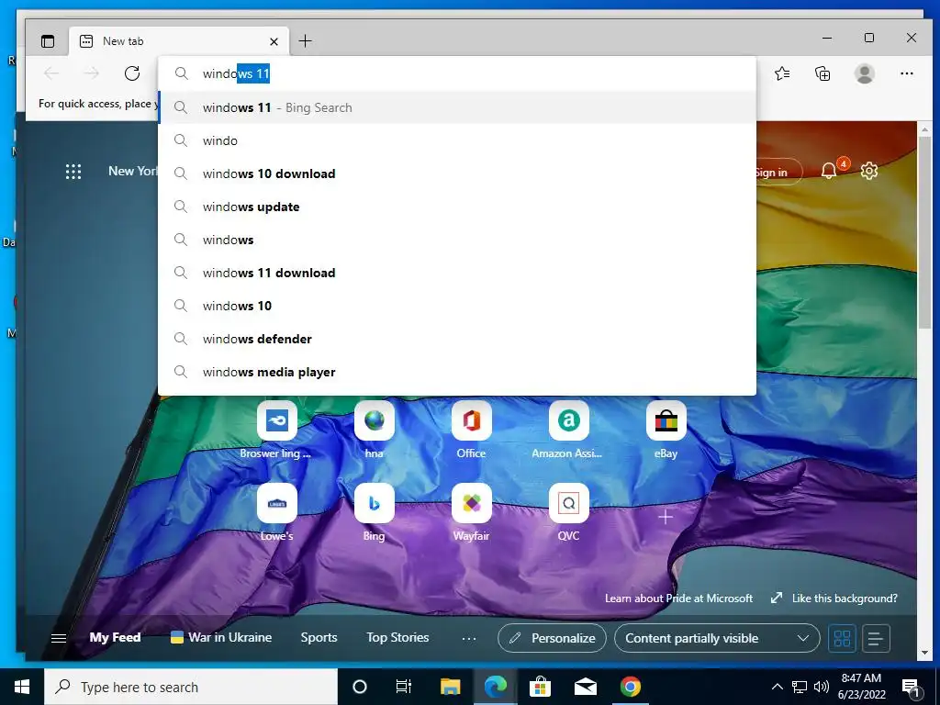Click the scrollbar down arrow
Image resolution: width=940 pixels, height=705 pixels.
(x=923, y=653)
